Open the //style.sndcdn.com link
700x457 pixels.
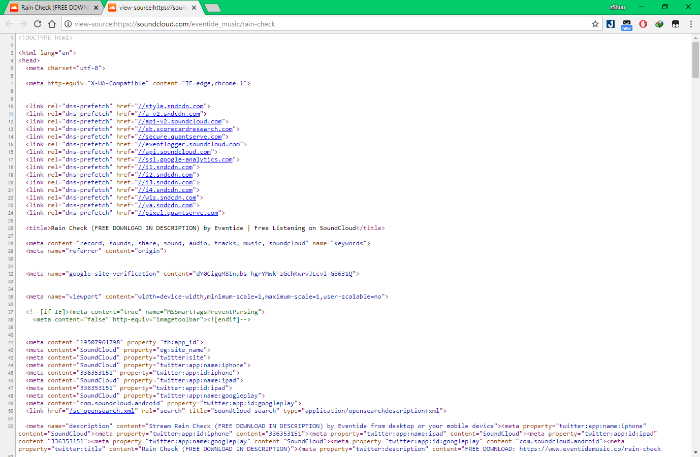point(171,106)
